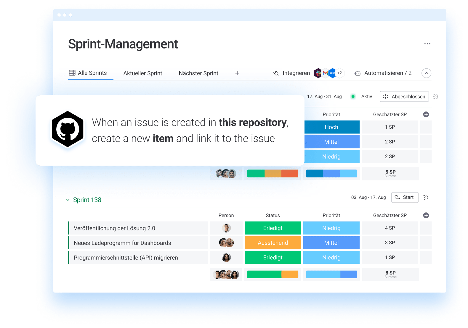Viewport: 468px width, 328px height.
Task: Open Erledigt status of Veröffentlichung der Lösung 2.0
Action: (x=273, y=228)
